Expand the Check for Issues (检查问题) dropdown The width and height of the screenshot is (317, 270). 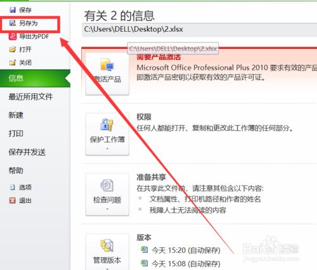click(107, 194)
